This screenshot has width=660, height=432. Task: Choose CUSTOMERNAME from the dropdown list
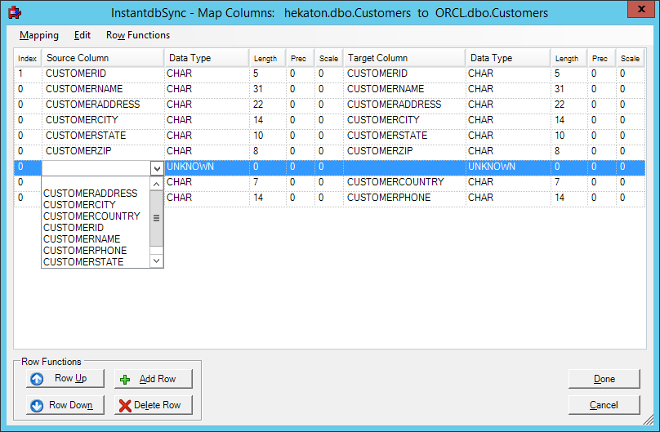[82, 239]
